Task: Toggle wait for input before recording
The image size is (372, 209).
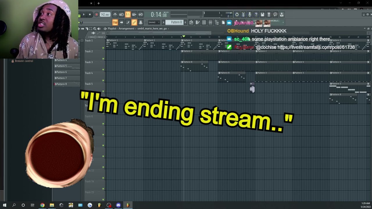Action: pos(121,15)
